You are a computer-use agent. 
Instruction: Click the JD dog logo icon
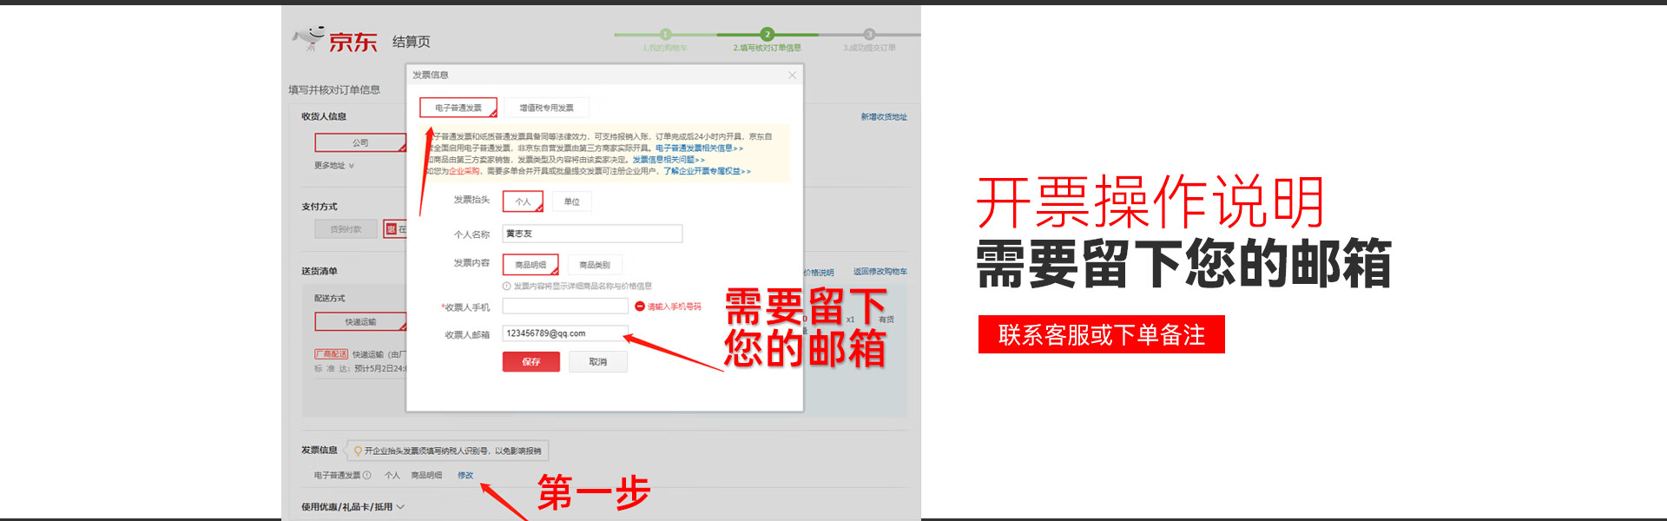point(310,38)
